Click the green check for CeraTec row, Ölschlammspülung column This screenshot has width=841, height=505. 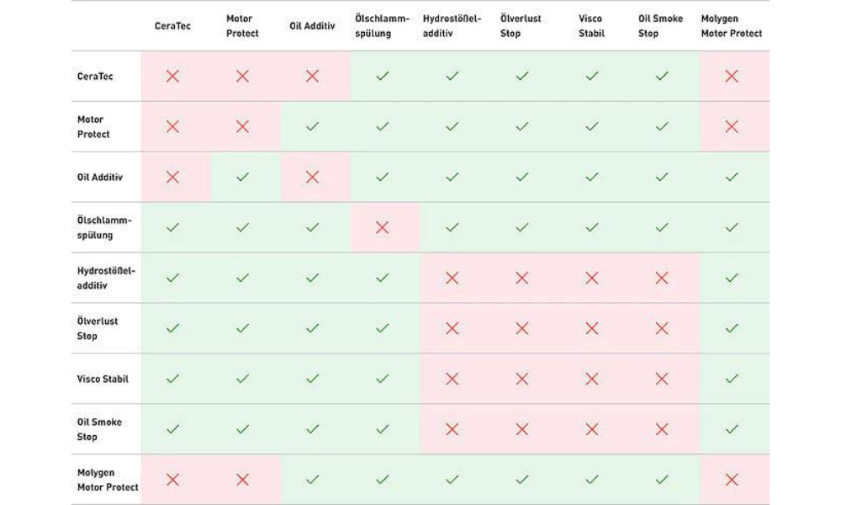point(382,77)
